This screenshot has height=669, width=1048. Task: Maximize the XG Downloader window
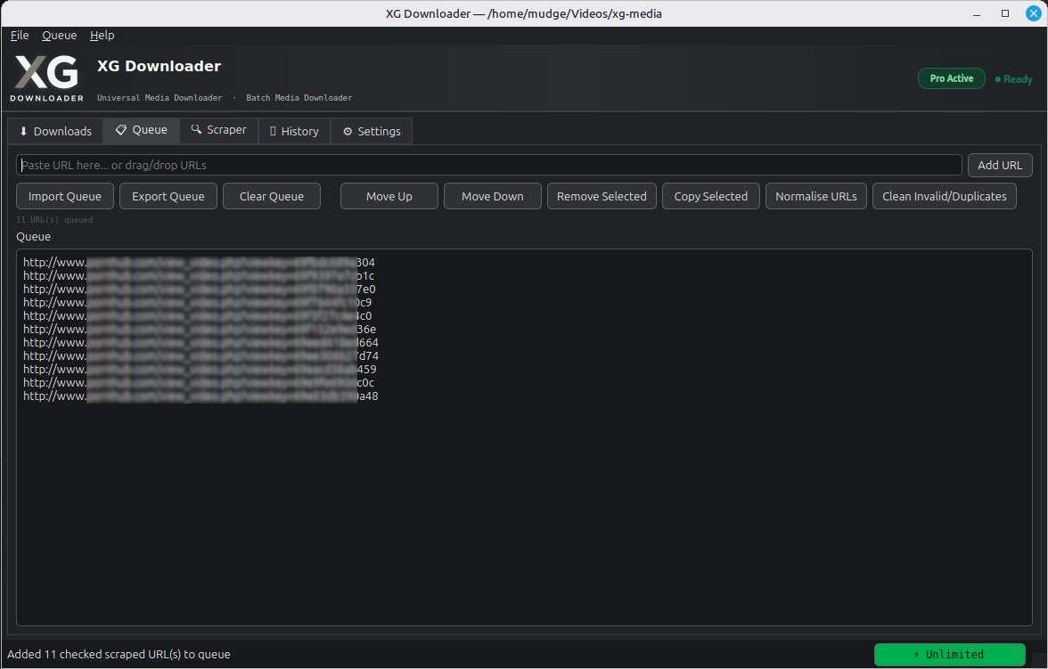click(x=1004, y=13)
